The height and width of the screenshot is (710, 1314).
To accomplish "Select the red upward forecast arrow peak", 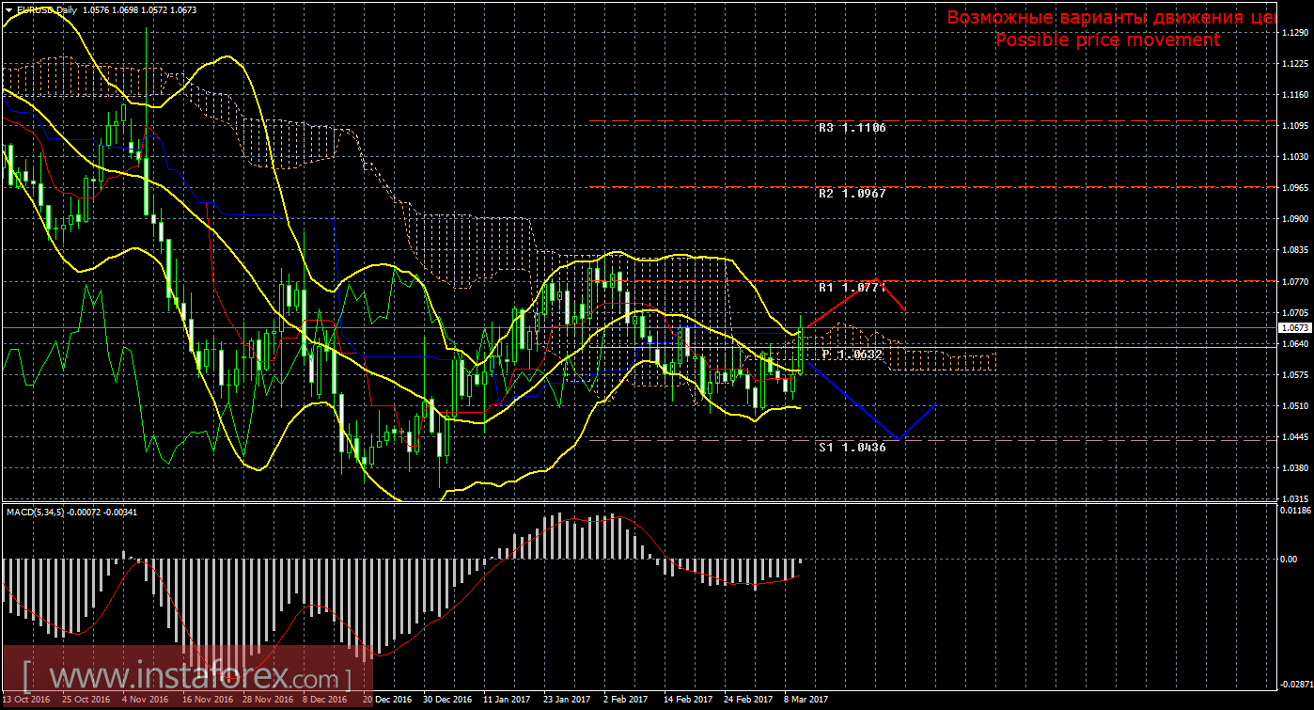I will click(874, 279).
